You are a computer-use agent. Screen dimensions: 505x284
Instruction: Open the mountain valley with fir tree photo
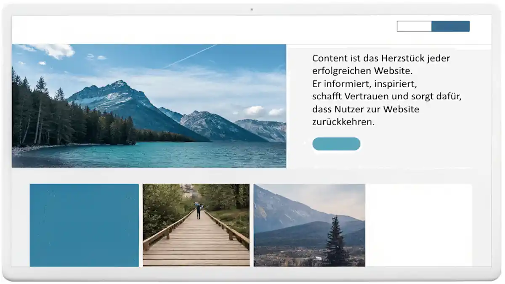click(309, 225)
